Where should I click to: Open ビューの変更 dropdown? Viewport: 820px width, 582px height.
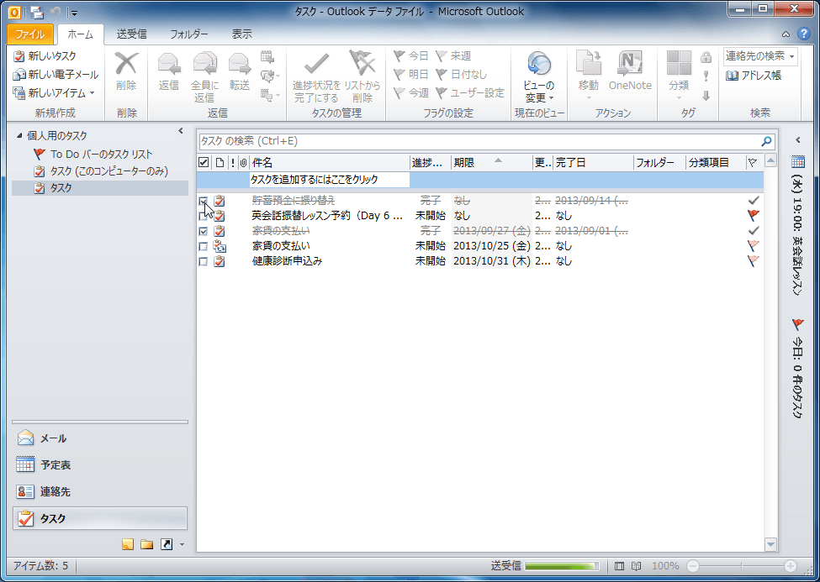(538, 76)
